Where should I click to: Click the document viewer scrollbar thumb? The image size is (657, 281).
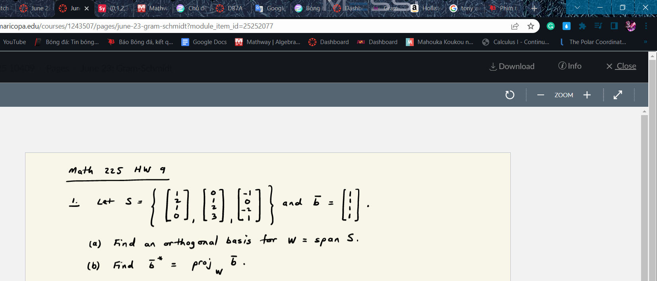(x=644, y=198)
